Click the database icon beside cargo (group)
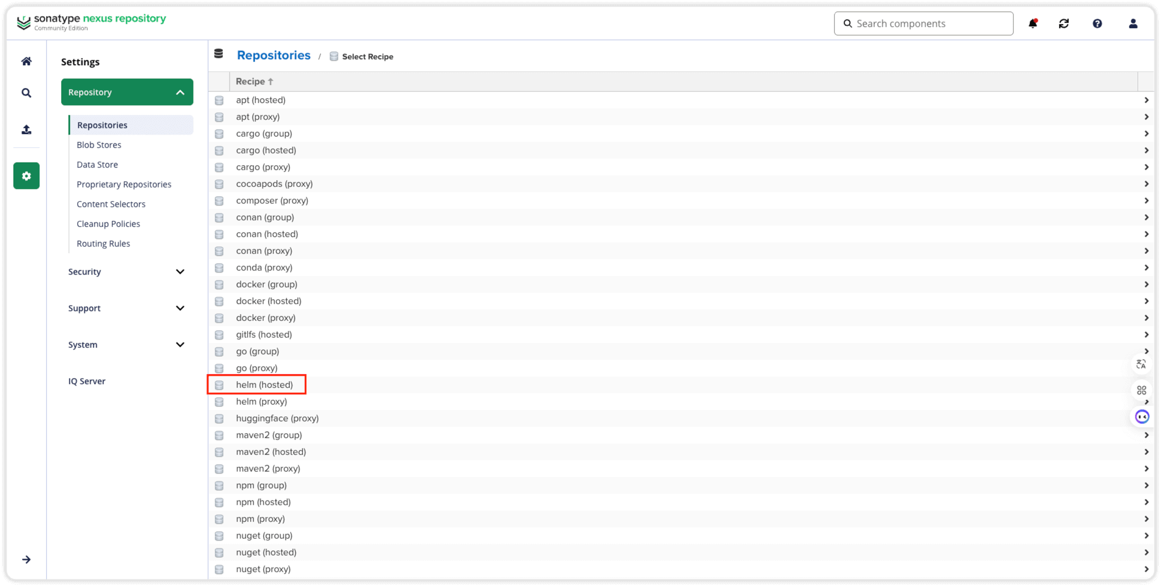The image size is (1161, 586). tap(220, 134)
